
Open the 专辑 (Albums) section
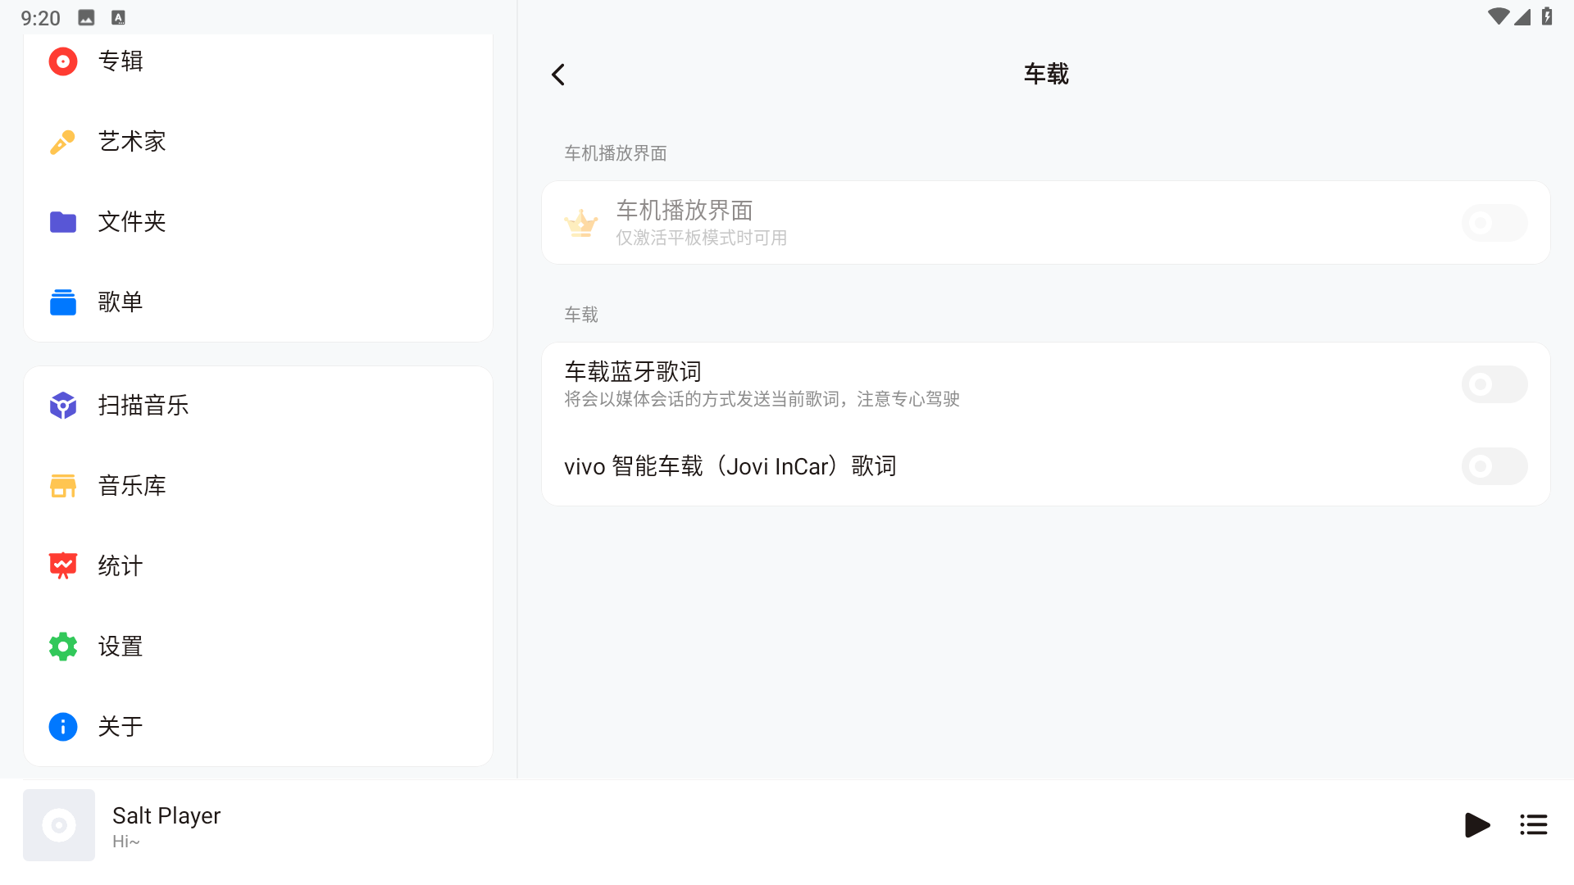click(120, 60)
